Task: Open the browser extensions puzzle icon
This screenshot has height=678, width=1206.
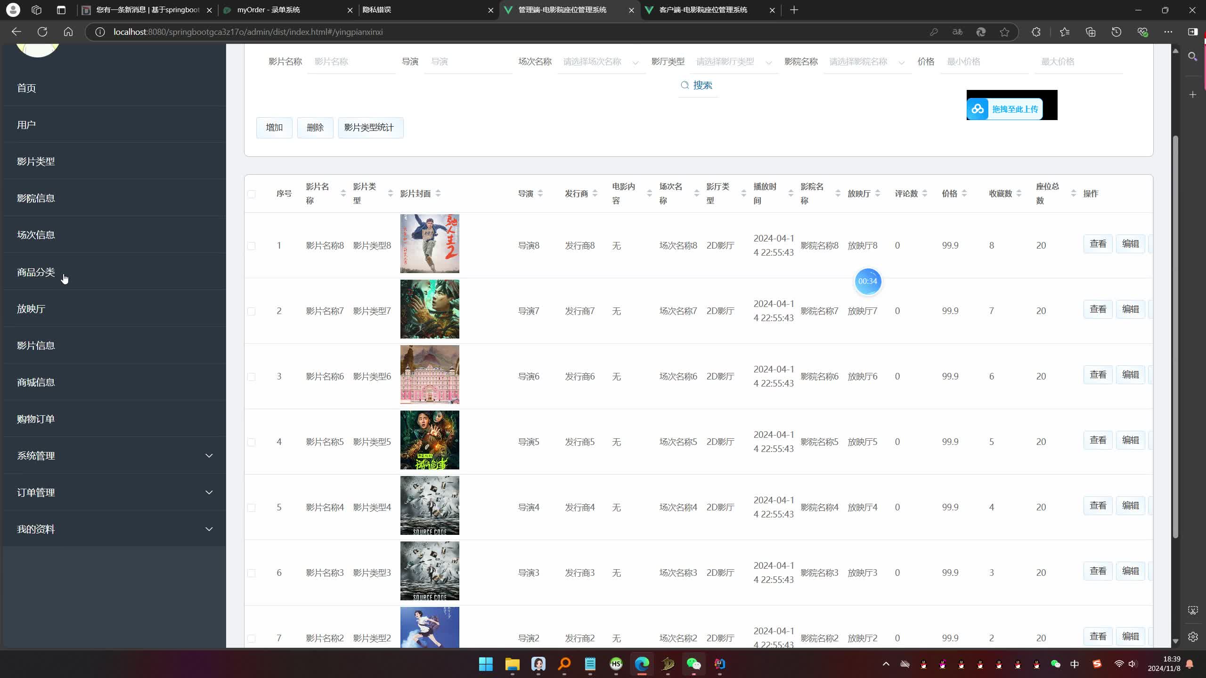Action: tap(1036, 32)
